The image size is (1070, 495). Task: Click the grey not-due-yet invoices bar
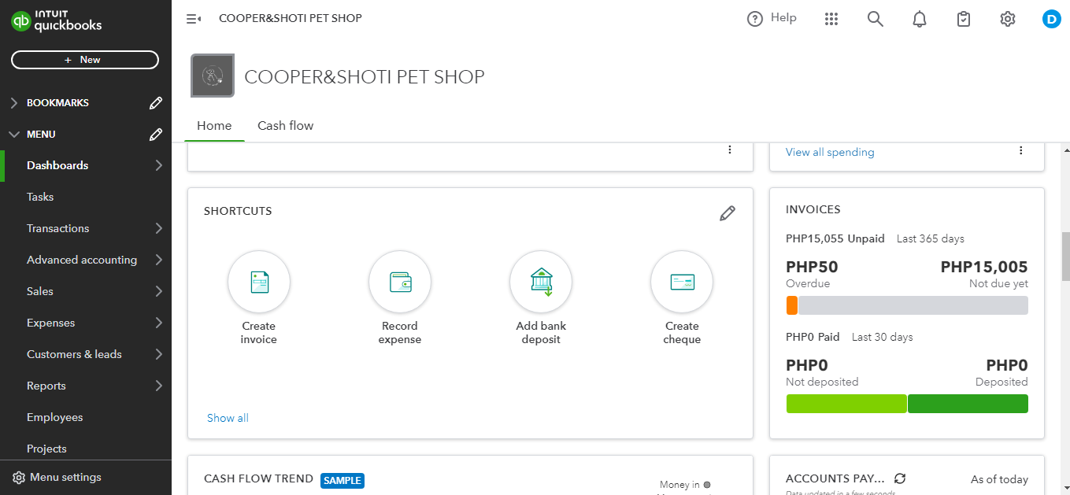point(913,305)
